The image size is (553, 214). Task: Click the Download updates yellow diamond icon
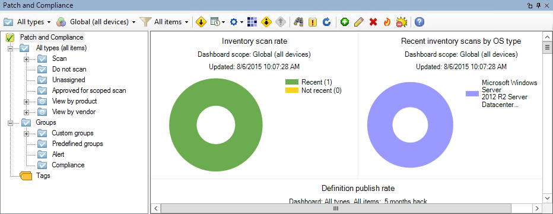(x=201, y=22)
